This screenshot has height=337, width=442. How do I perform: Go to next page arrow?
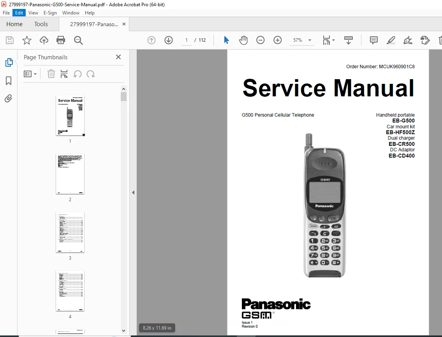(x=169, y=40)
